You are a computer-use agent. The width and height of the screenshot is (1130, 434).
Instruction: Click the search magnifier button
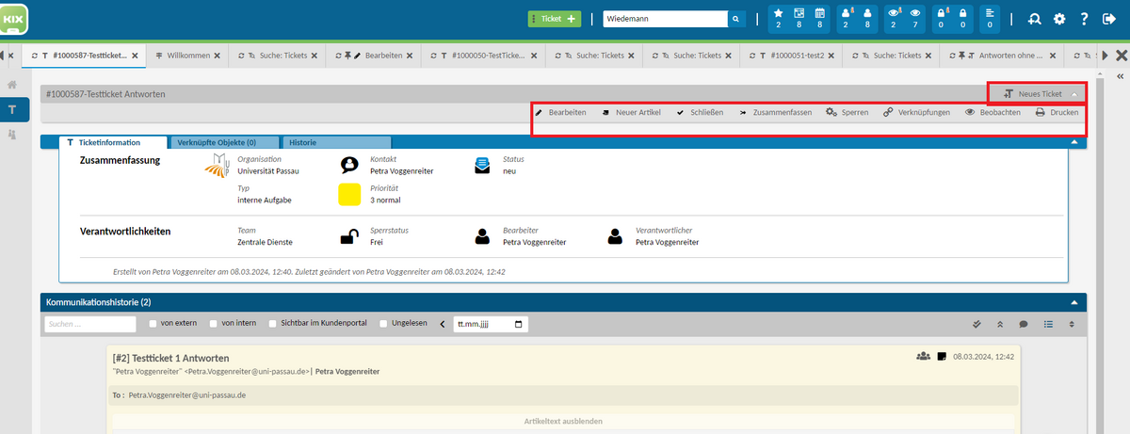736,19
